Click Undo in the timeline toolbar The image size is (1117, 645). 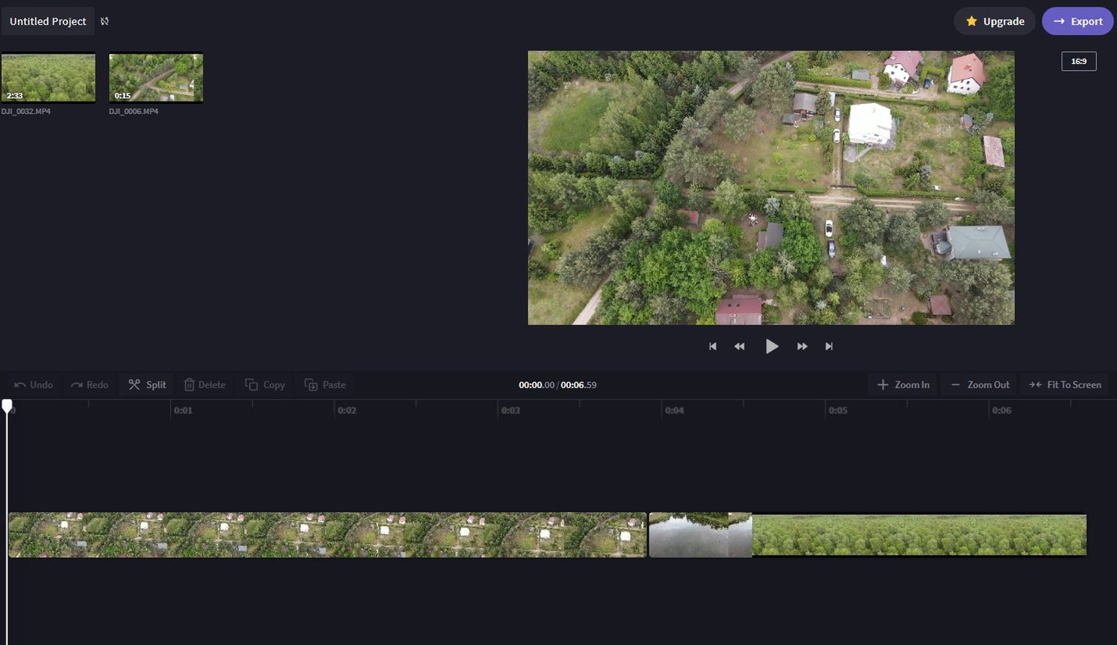click(34, 384)
